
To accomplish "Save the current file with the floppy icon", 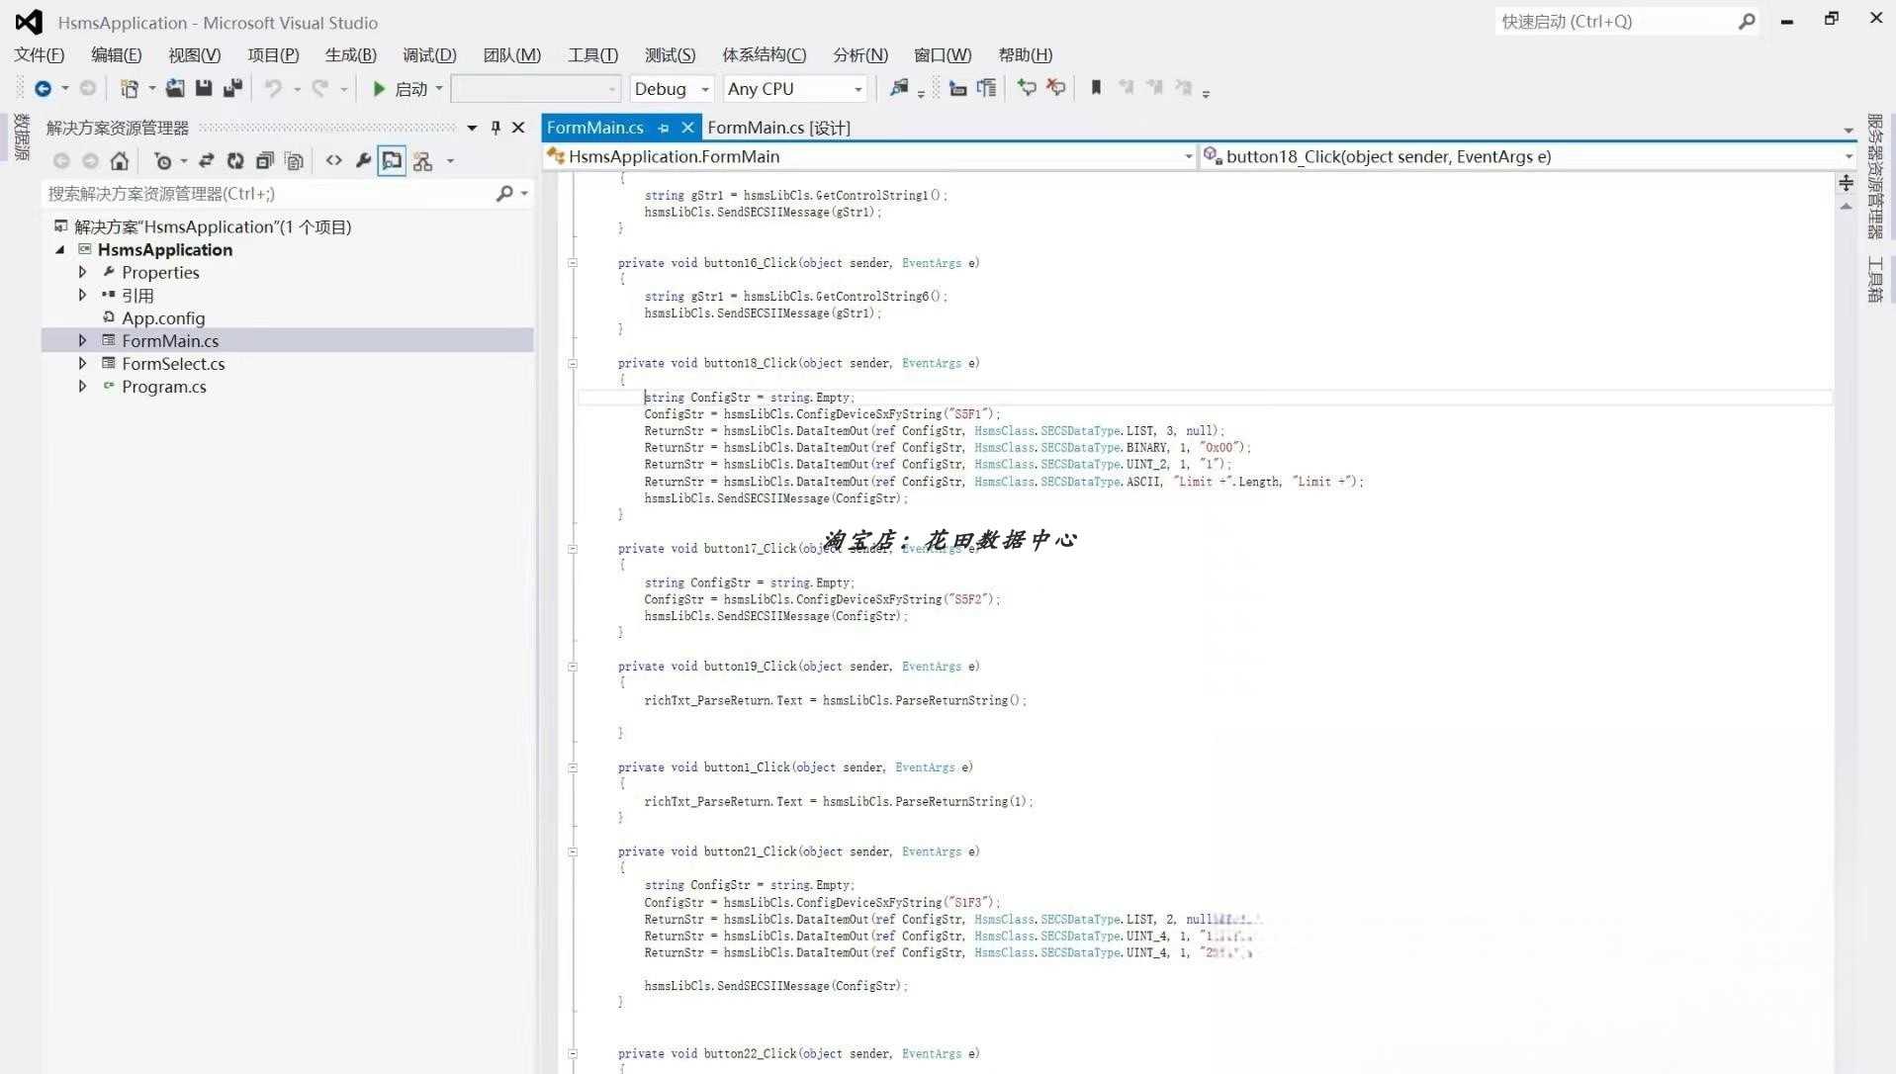I will 204,89.
